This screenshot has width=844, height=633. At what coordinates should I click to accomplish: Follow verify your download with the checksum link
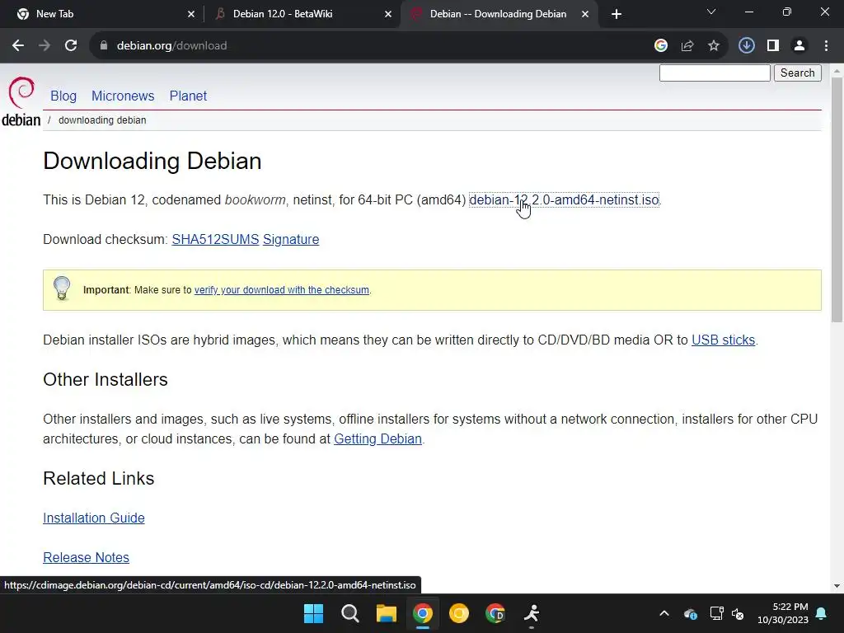tap(282, 290)
